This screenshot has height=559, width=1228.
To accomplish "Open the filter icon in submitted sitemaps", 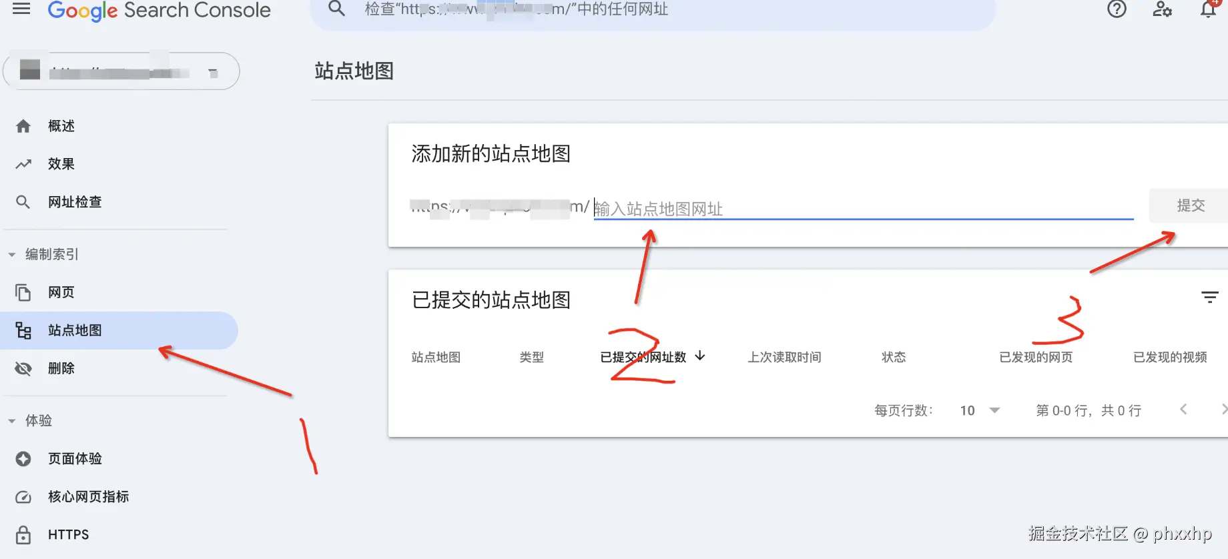I will (1209, 298).
